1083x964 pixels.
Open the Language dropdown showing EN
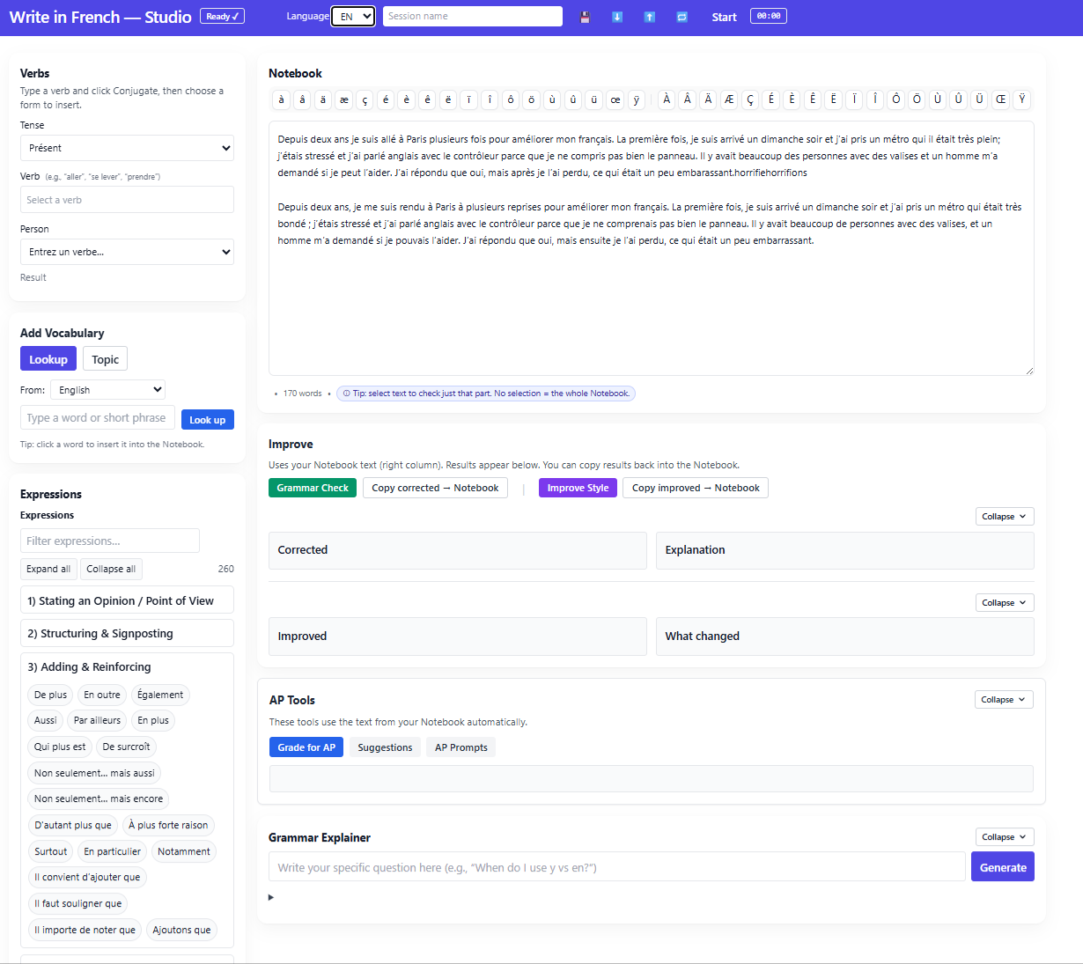tap(352, 16)
